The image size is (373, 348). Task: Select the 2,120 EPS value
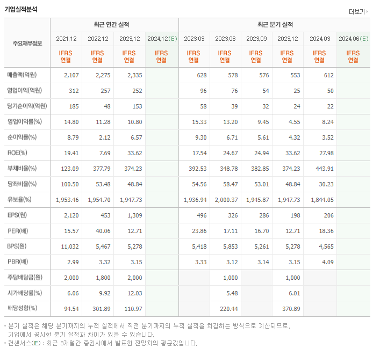coord(71,215)
